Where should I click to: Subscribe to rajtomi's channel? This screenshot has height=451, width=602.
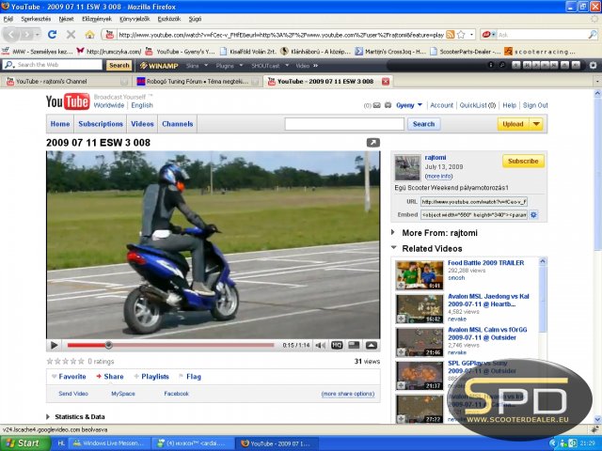(523, 161)
